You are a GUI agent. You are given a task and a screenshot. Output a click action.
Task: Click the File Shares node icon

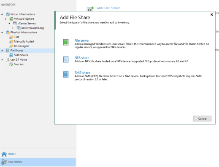pos(8,51)
